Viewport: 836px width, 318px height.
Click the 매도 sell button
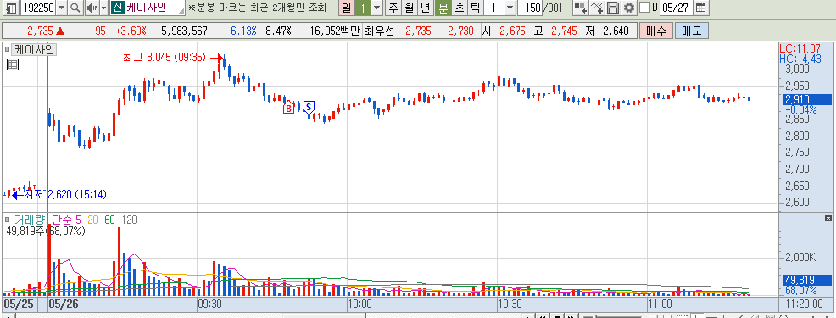point(692,31)
